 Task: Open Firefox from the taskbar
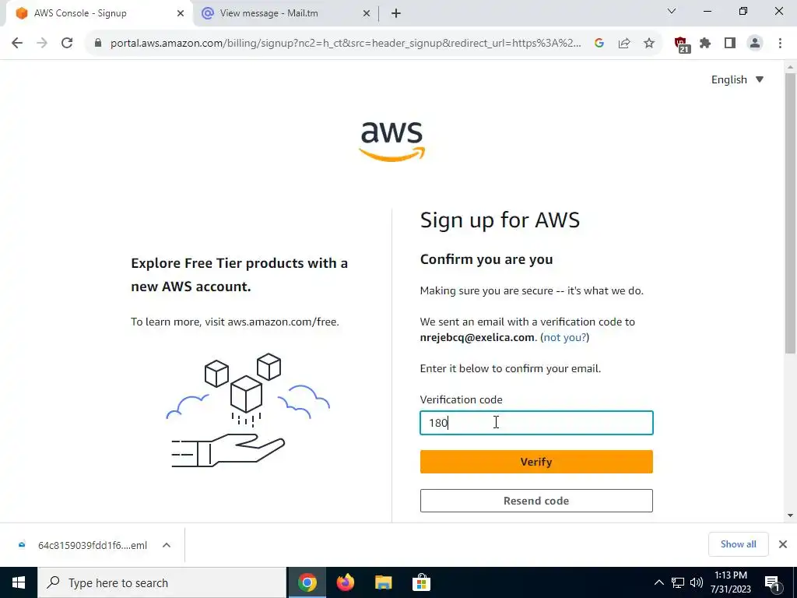(345, 582)
